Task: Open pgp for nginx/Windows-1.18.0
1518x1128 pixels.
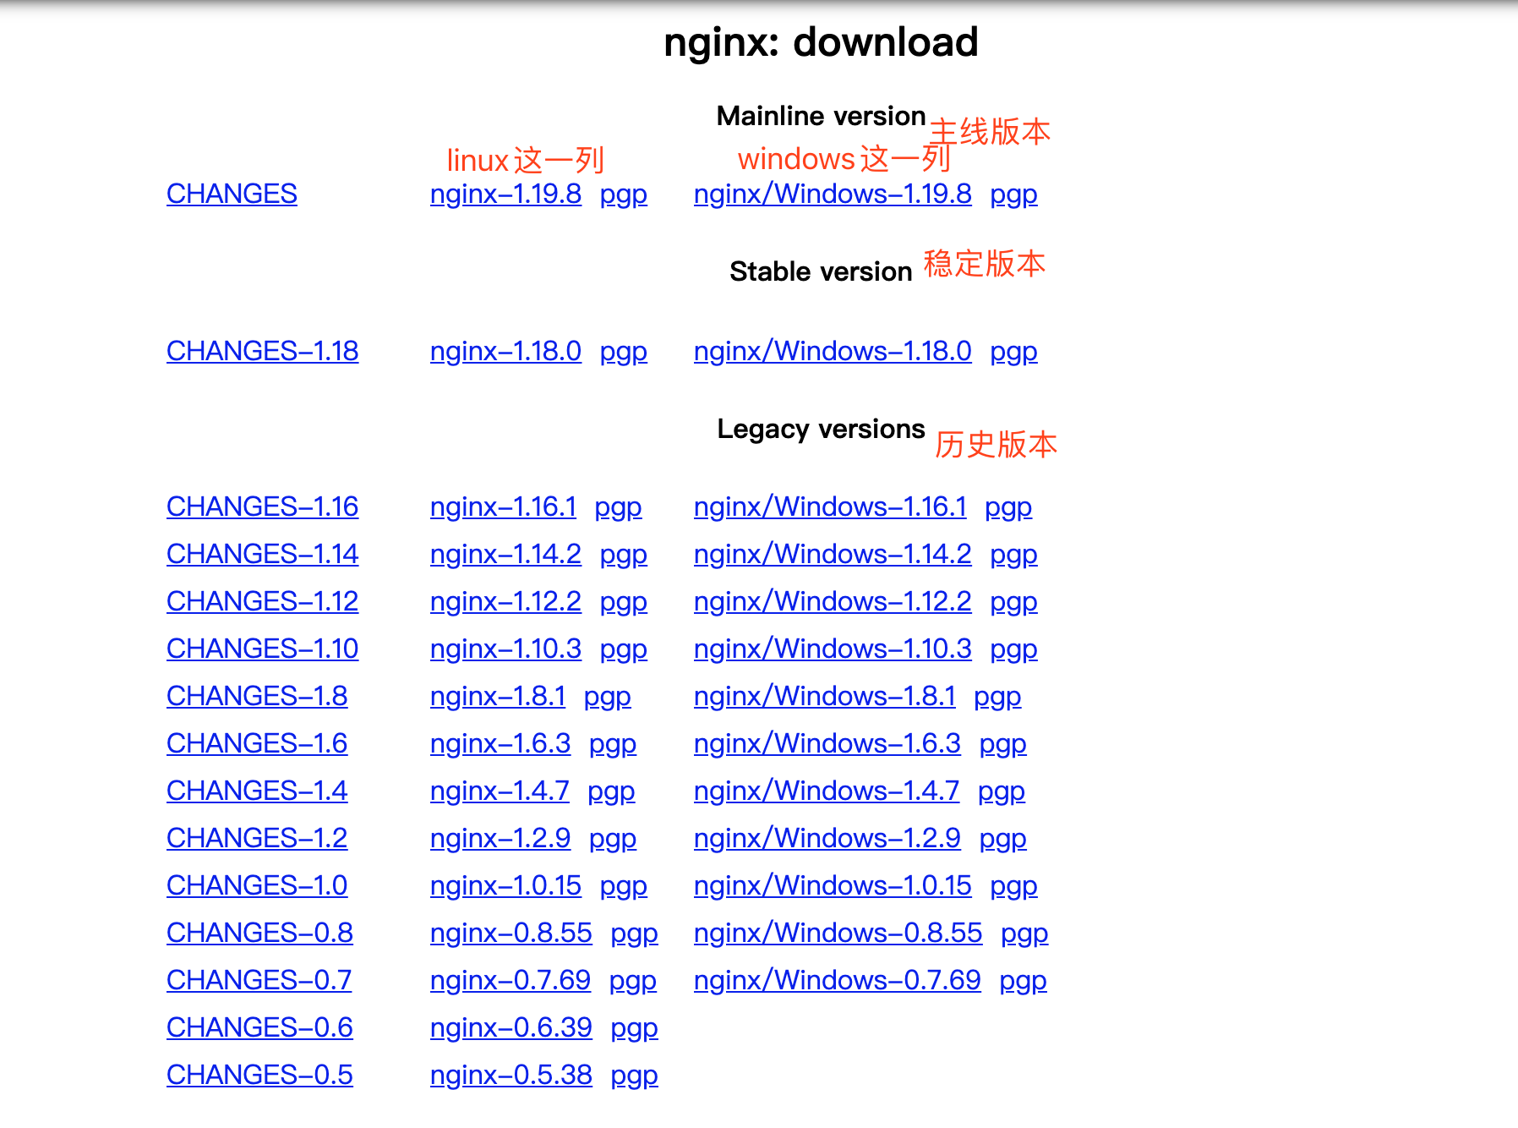Action: (x=1014, y=353)
